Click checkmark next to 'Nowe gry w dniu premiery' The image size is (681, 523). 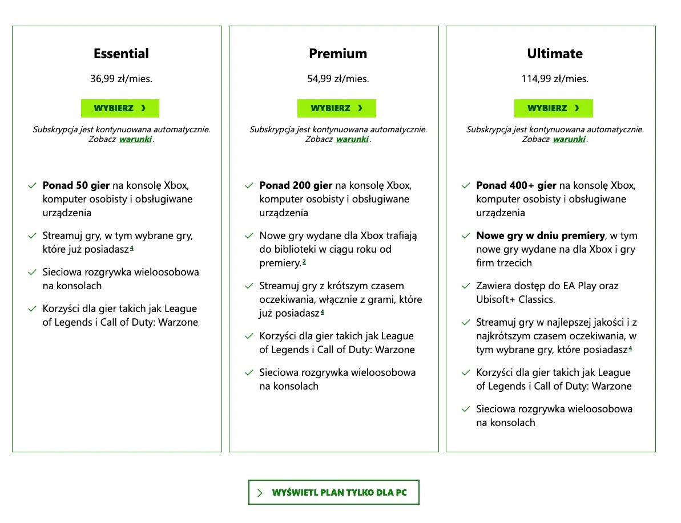[x=466, y=236]
